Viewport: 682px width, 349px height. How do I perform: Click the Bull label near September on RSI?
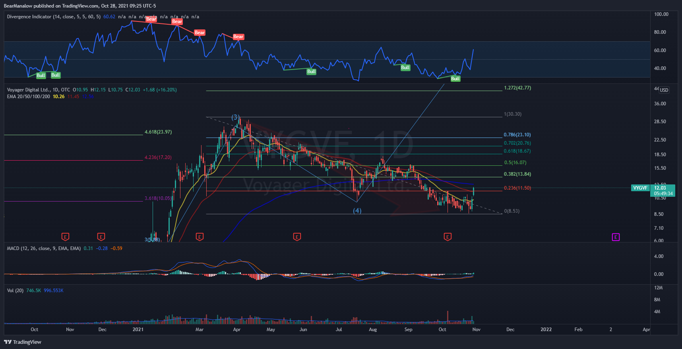pyautogui.click(x=405, y=68)
